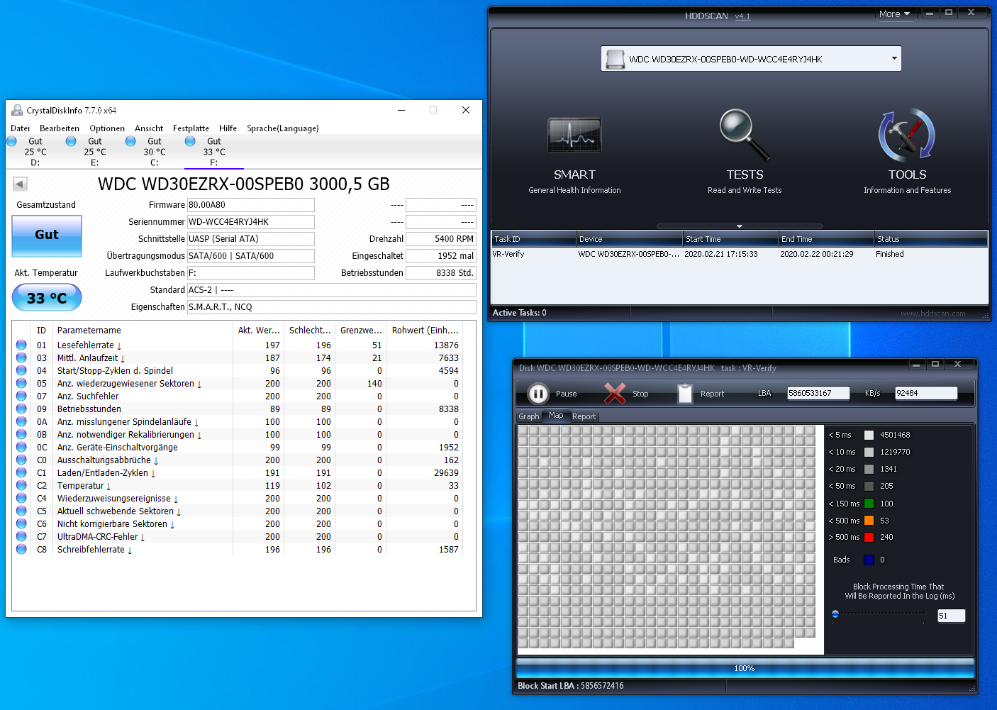Open the HDDScan drive selection dropdown

click(894, 59)
